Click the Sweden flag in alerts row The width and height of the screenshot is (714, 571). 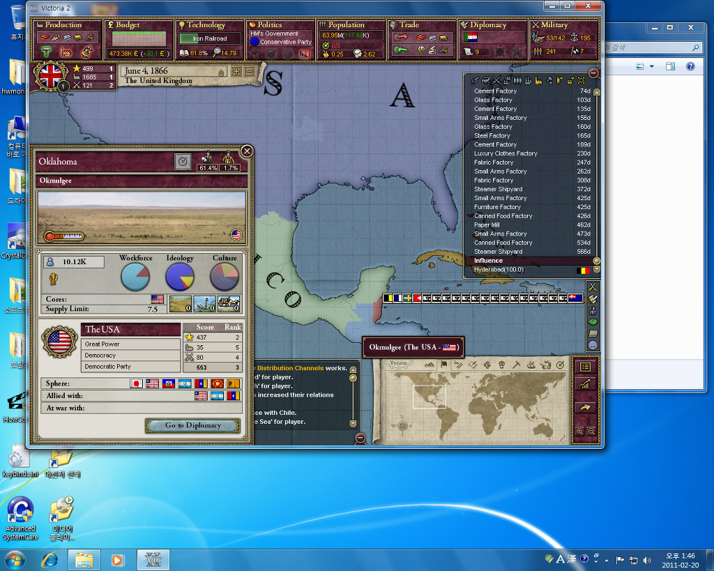tap(407, 298)
